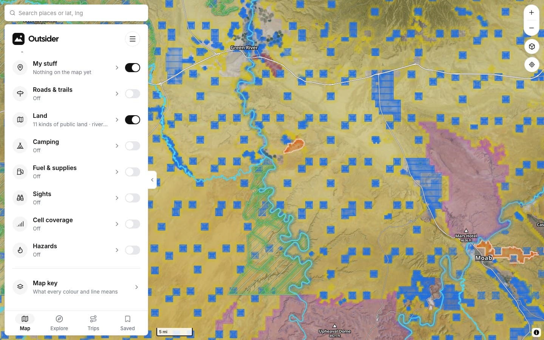Viewport: 544px width, 340px height.
Task: Click the Roads & trails signpost icon
Action: pos(20,94)
